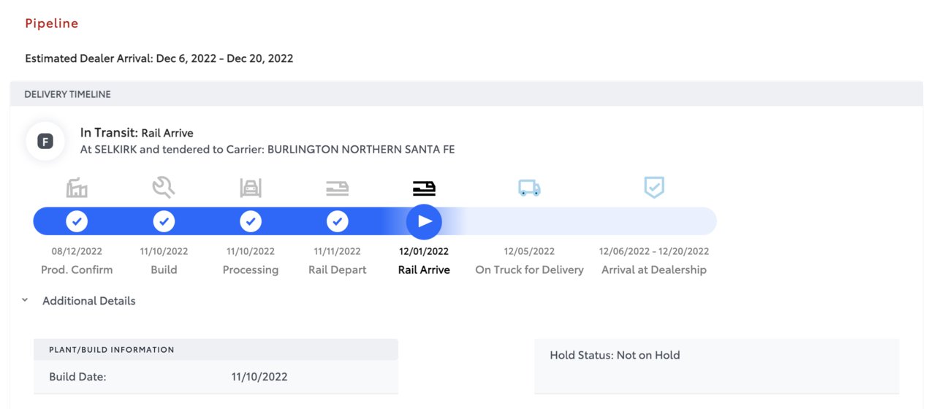
Task: Click the Pipeline heading
Action: point(52,23)
